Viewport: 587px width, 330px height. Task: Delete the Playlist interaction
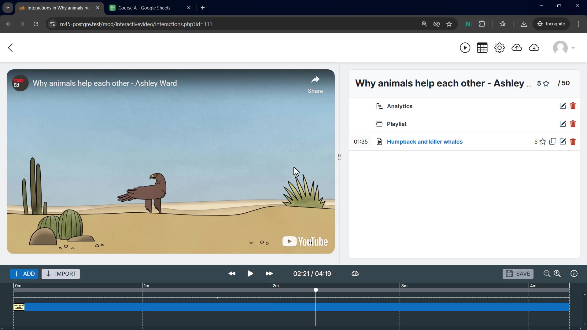pyautogui.click(x=573, y=124)
